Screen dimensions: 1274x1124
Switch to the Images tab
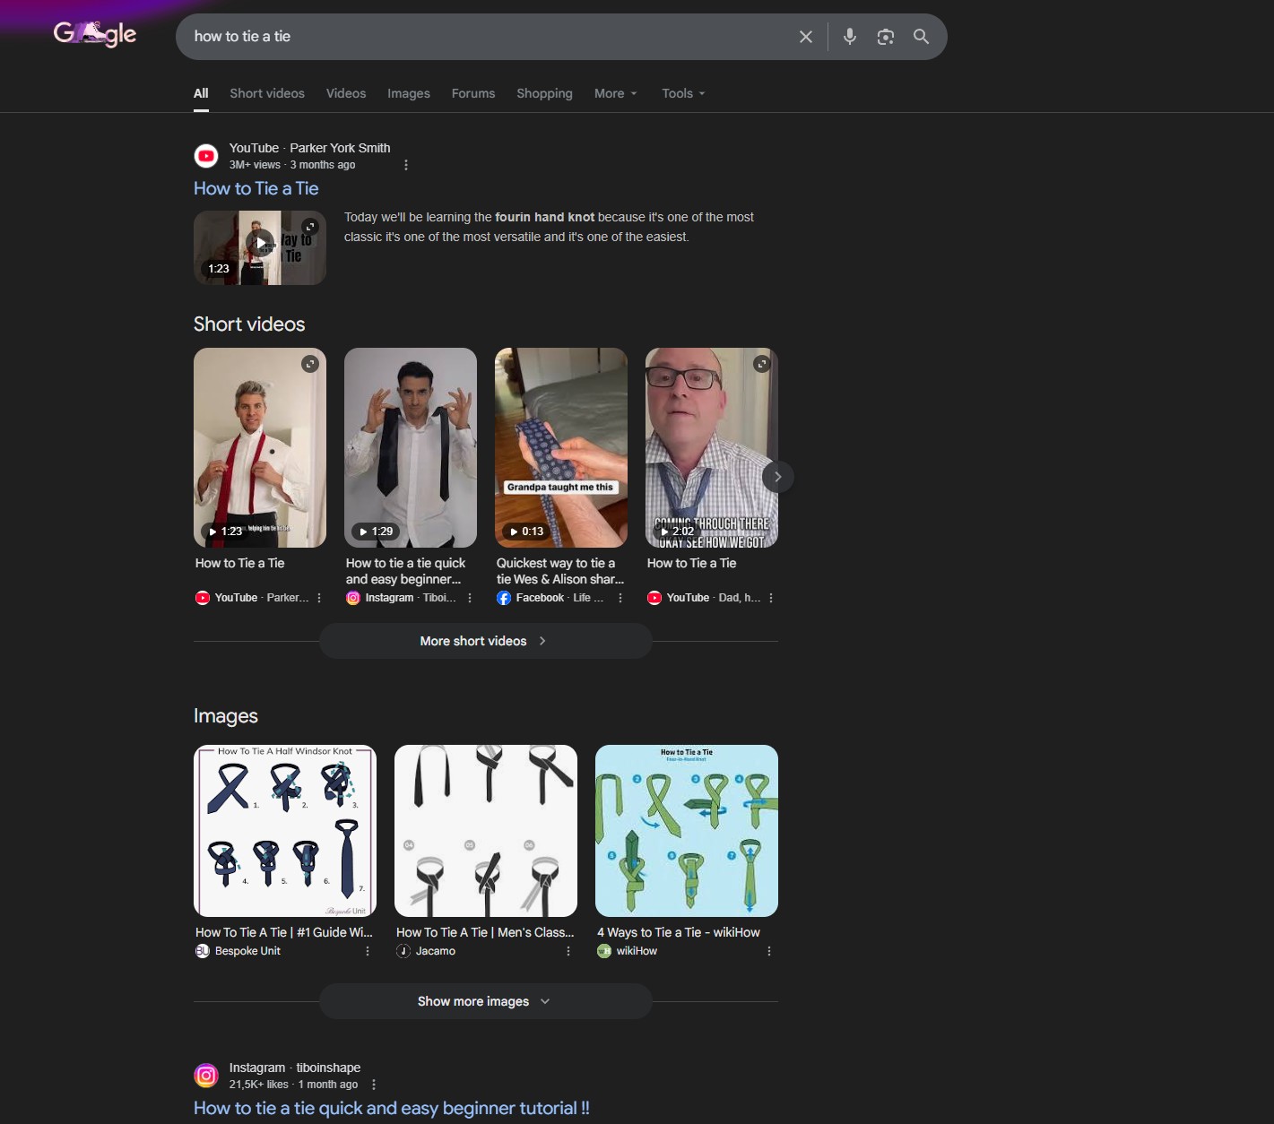pos(408,93)
